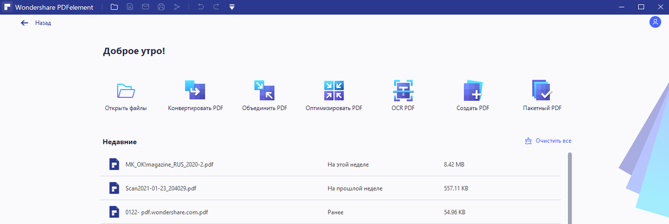Launch Объединить PDF tool
Viewport: 669px width, 224px height.
click(x=264, y=91)
